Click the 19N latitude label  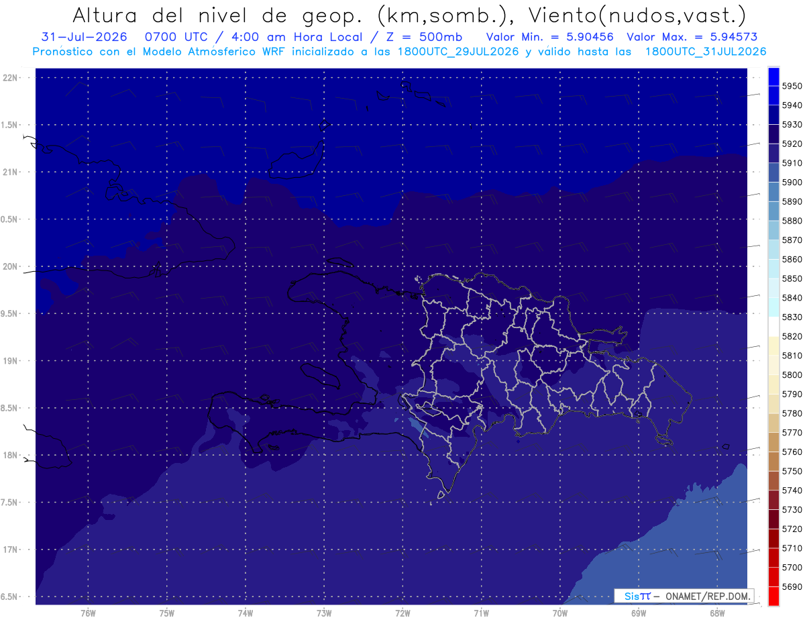coord(9,361)
